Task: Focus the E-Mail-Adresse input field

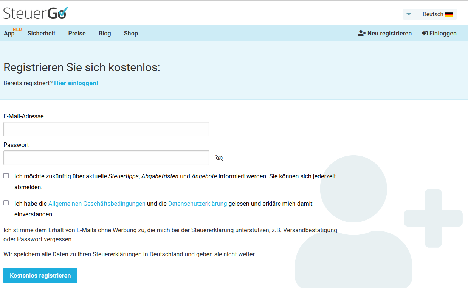Action: 106,129
